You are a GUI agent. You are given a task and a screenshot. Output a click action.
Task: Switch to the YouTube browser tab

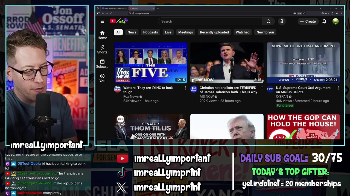[142, 8]
